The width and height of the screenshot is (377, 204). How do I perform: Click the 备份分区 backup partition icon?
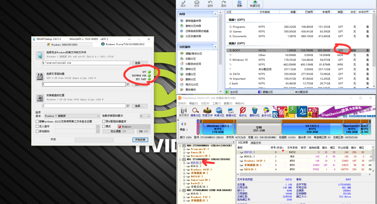(266, 112)
